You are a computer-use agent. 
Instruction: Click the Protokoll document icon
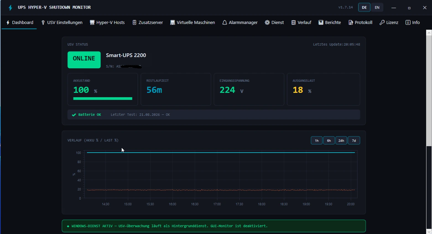coord(351,22)
